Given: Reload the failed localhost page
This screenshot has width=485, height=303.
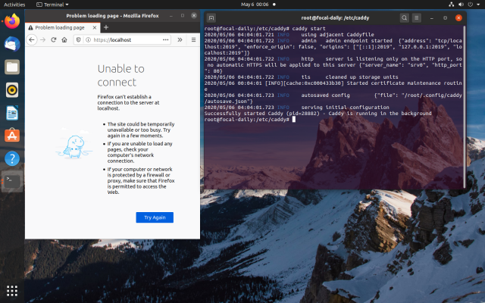Looking at the screenshot, I should [54, 39].
